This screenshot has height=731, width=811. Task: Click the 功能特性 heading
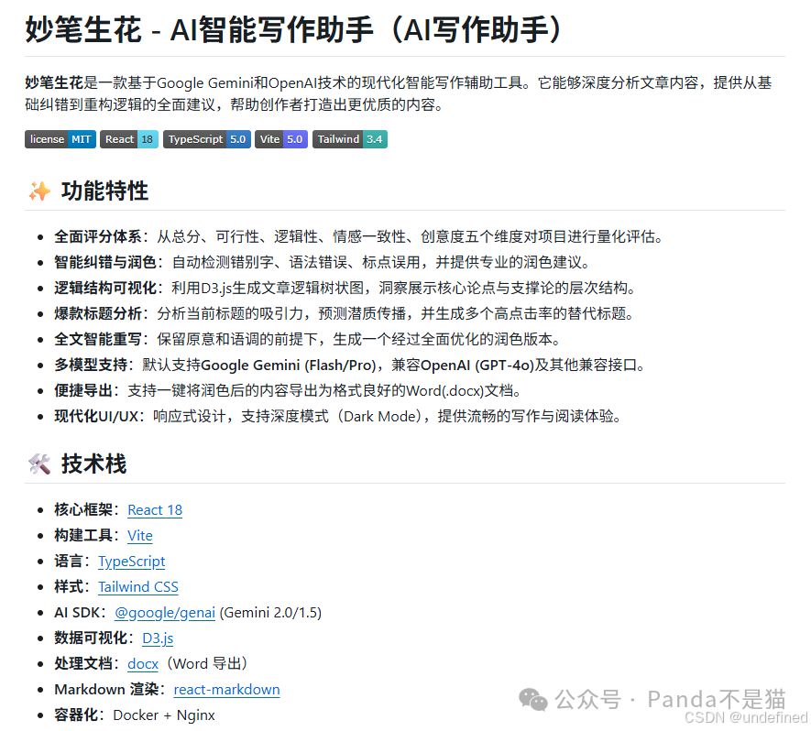104,191
